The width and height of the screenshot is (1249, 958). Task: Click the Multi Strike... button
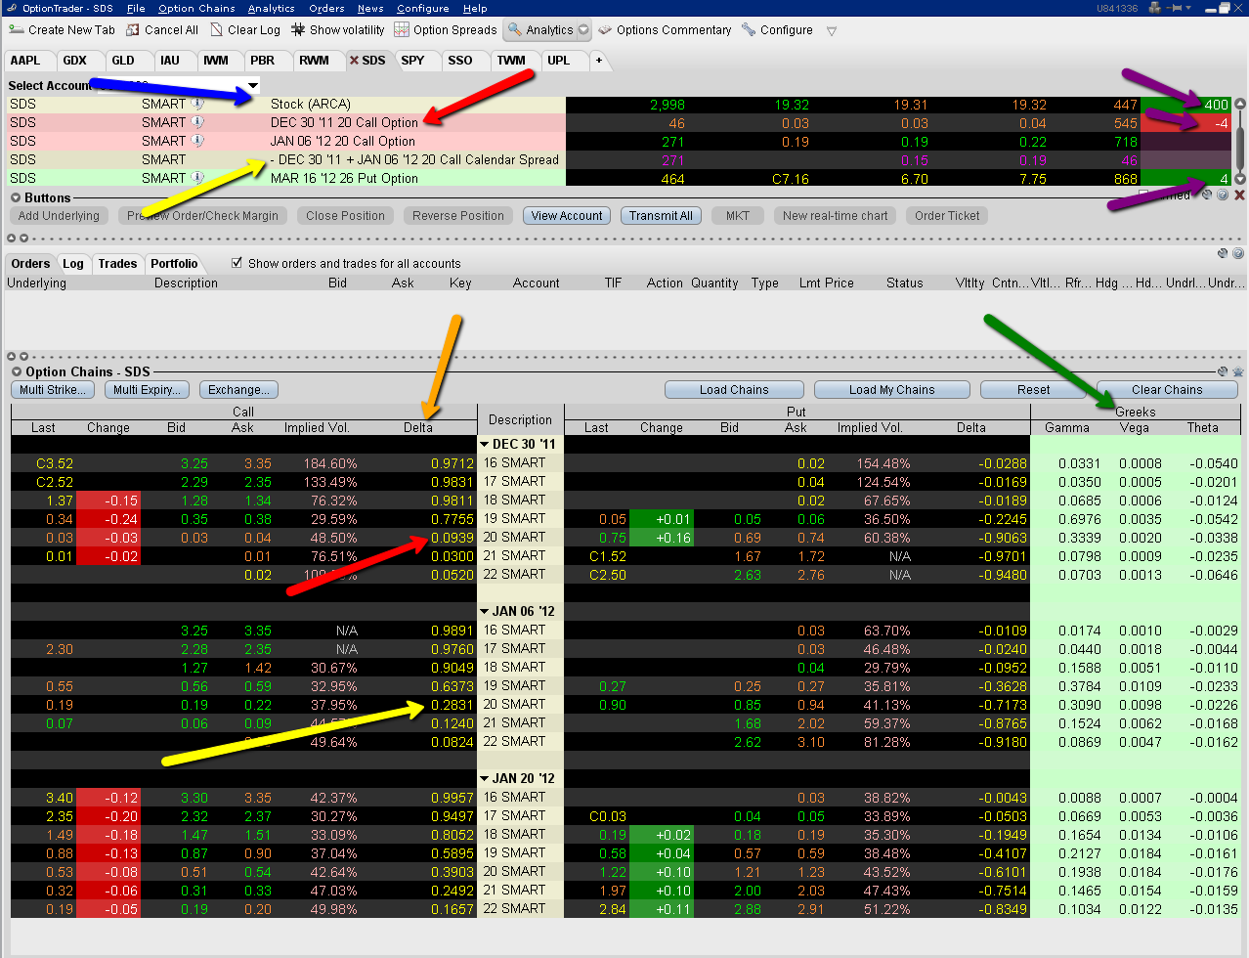(52, 390)
